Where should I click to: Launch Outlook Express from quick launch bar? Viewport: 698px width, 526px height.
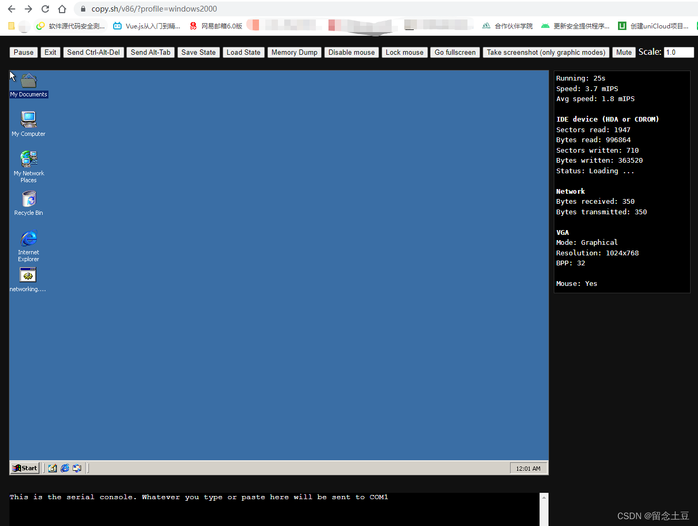click(x=77, y=468)
